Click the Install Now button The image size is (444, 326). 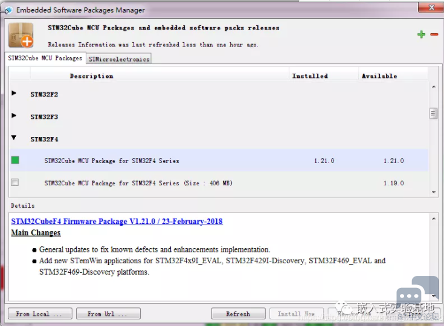tap(296, 313)
